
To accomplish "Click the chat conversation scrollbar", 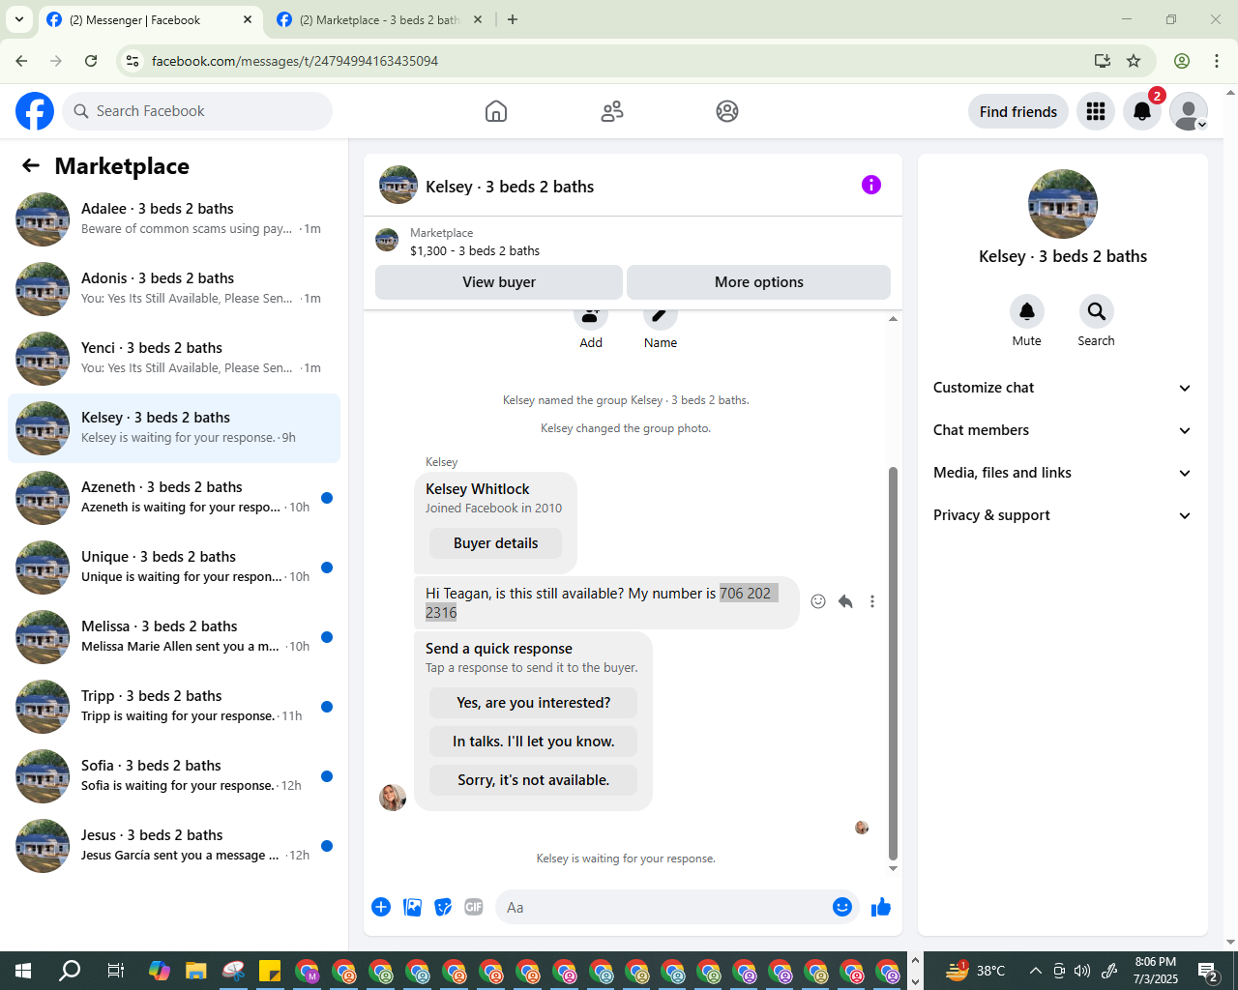I will pos(893,663).
